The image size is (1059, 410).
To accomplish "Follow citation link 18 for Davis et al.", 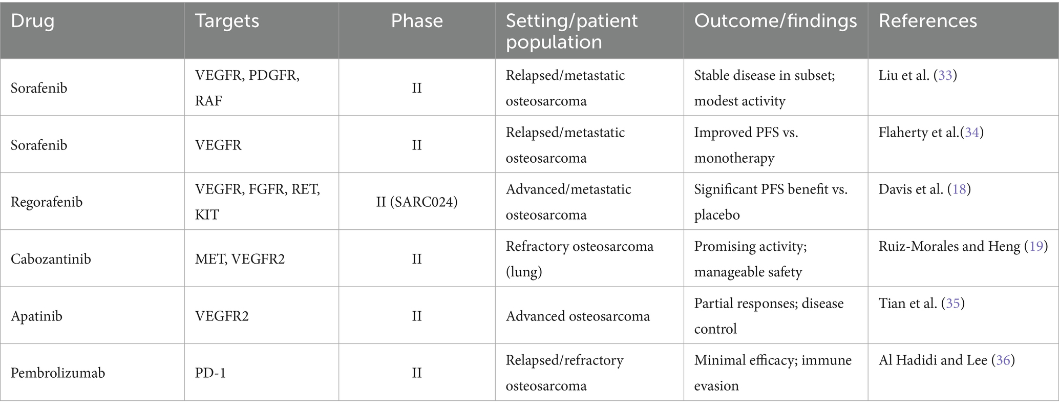I will pos(959,189).
